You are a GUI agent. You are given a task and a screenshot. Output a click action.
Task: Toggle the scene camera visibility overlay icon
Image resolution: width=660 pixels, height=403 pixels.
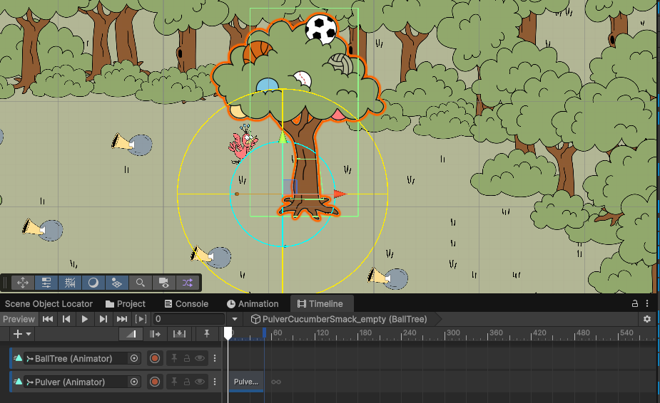click(163, 283)
